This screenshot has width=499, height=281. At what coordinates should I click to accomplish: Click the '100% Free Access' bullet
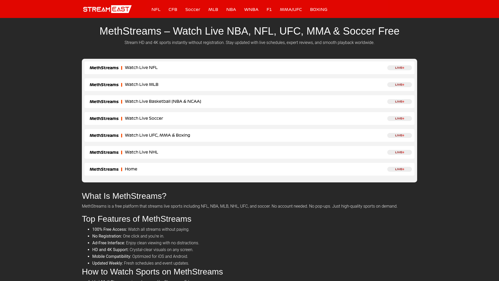tap(141, 229)
